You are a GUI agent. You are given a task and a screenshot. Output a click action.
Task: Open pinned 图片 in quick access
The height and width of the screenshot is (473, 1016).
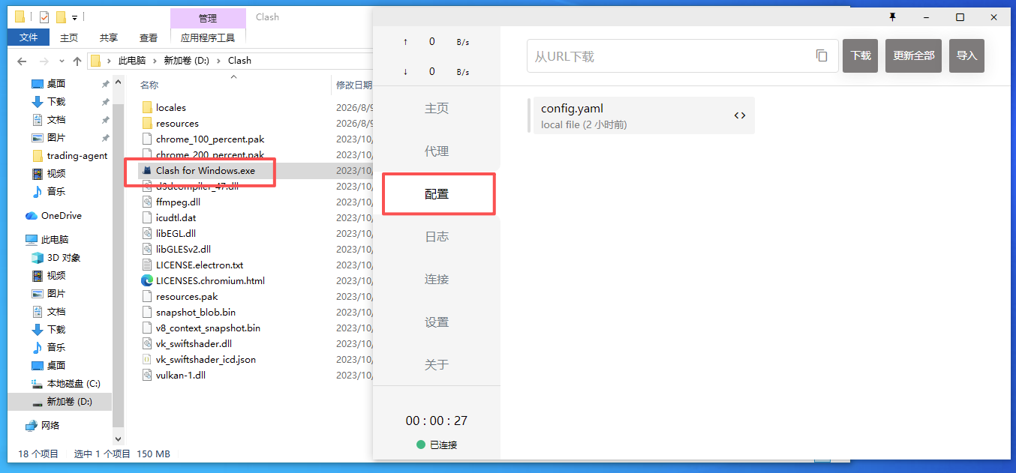click(56, 137)
